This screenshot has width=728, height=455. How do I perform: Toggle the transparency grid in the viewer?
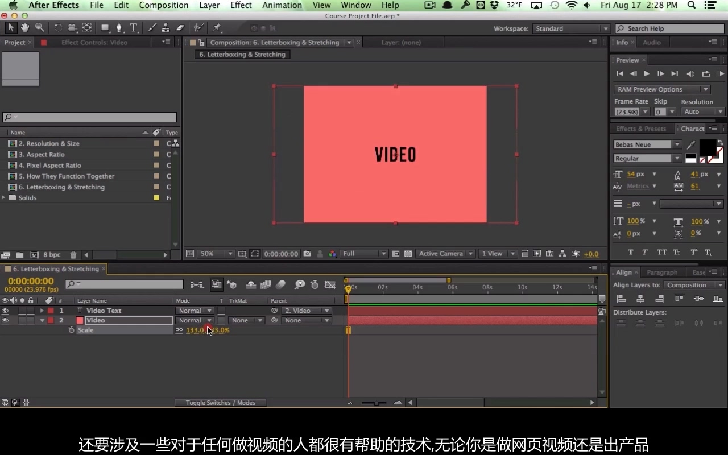point(408,254)
